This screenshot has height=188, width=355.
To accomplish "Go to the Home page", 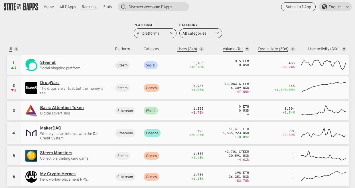I will [49, 7].
